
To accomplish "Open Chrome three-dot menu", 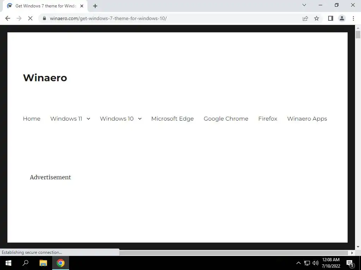I will (x=353, y=18).
